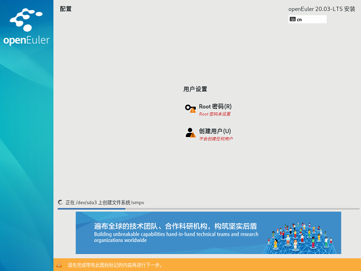This screenshot has height=271, width=361.
Task: Click the Root password key icon
Action: [189, 108]
